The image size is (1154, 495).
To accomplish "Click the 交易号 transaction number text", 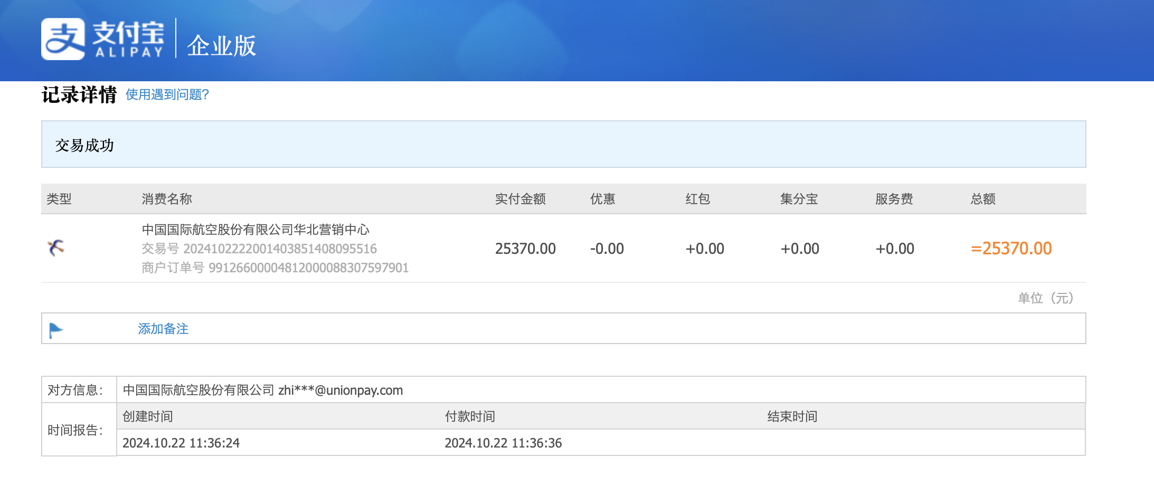I will tap(259, 249).
